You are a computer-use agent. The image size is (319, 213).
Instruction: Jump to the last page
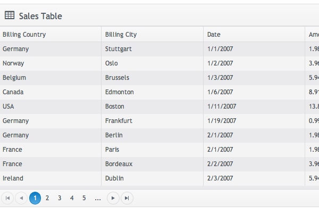coord(127,198)
